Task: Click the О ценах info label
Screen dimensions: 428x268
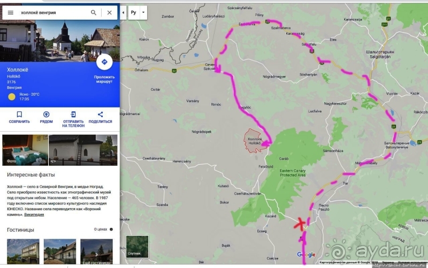Action: click(101, 229)
